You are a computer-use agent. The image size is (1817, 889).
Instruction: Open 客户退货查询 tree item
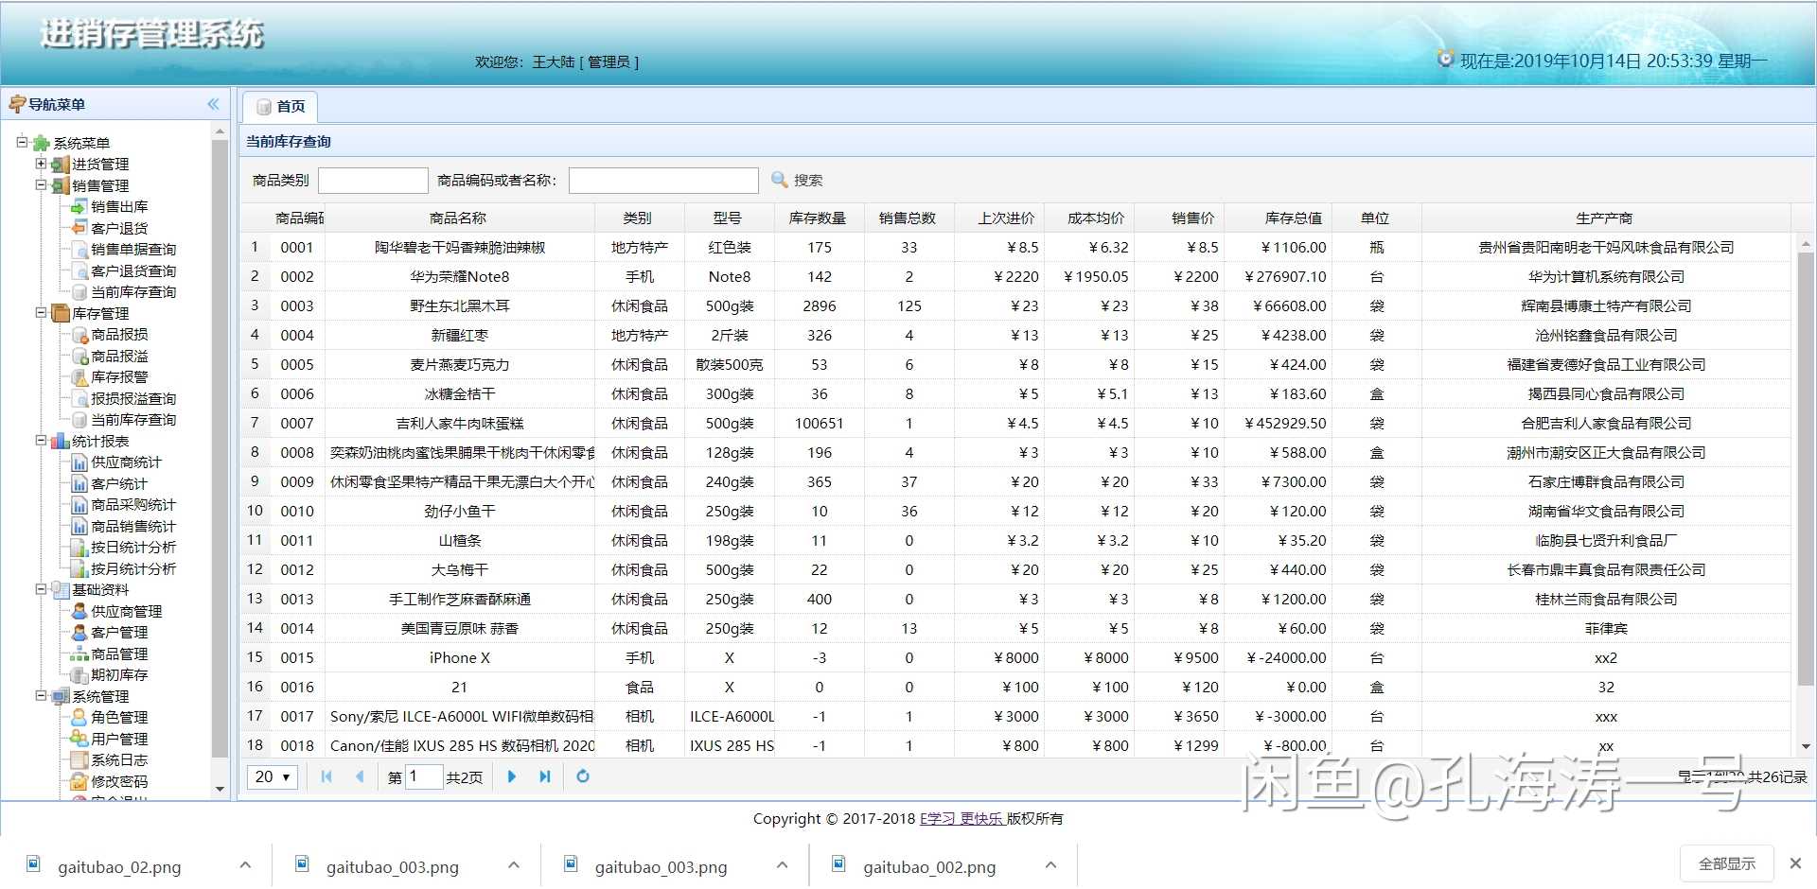tap(133, 270)
